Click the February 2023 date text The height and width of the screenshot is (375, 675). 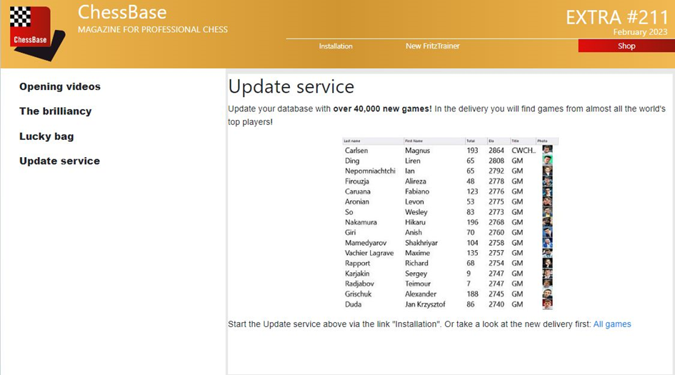coord(640,32)
